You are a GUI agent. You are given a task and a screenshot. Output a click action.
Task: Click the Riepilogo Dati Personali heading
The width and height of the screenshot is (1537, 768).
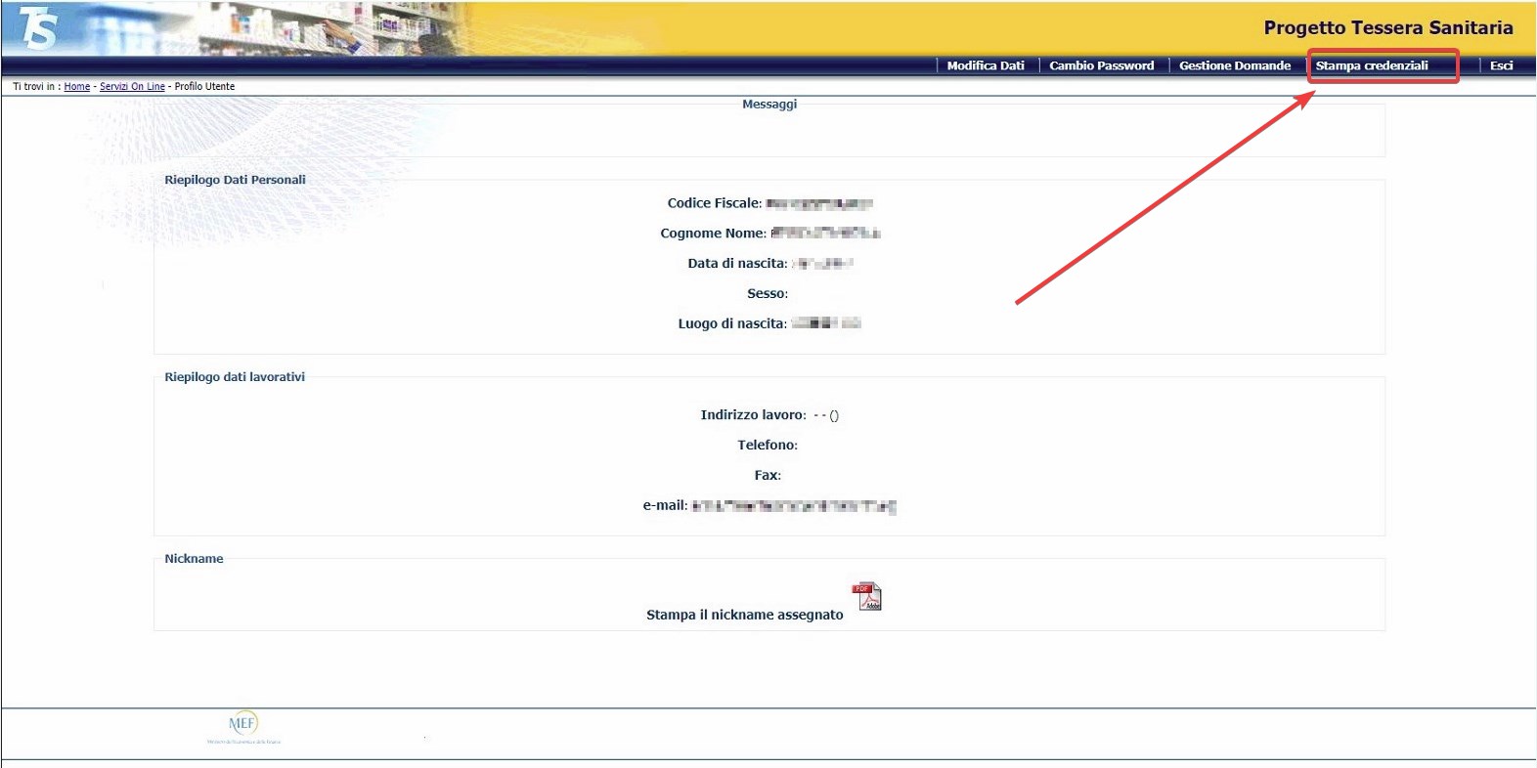pyautogui.click(x=235, y=180)
